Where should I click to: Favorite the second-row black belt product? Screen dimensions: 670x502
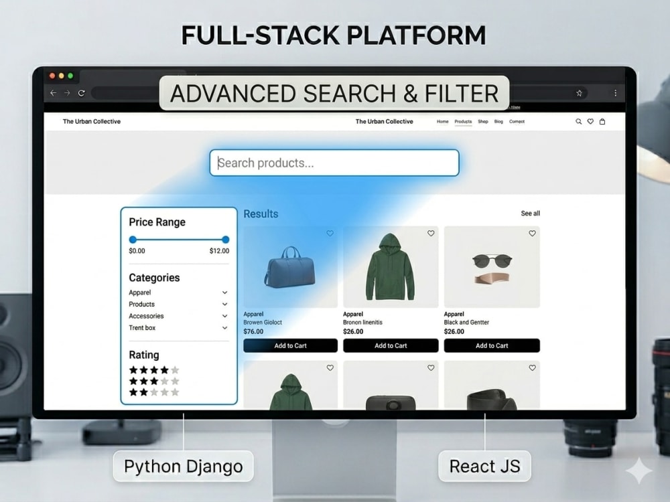coord(532,367)
